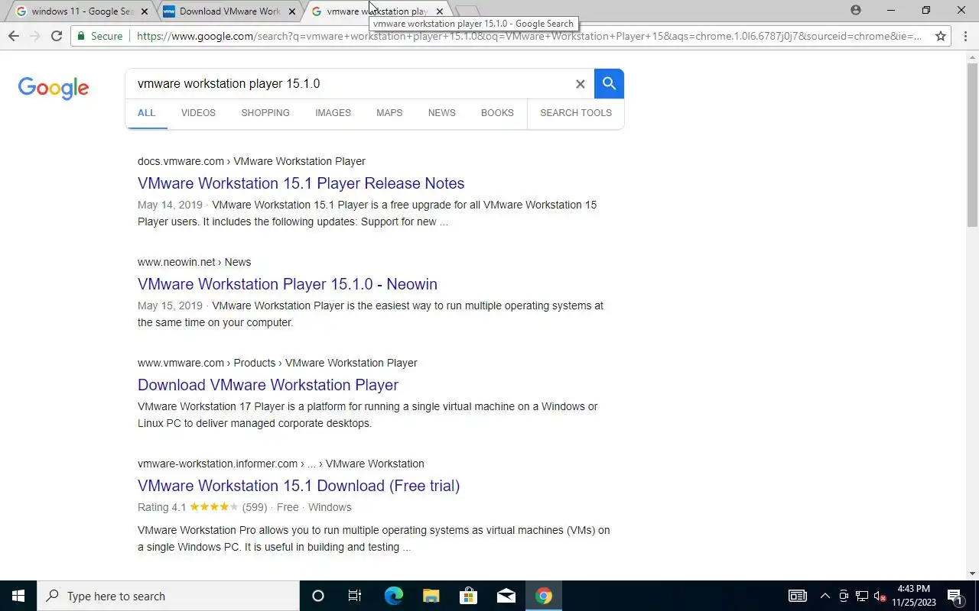Switch to MAPS results
This screenshot has width=979, height=611.
[x=389, y=113]
